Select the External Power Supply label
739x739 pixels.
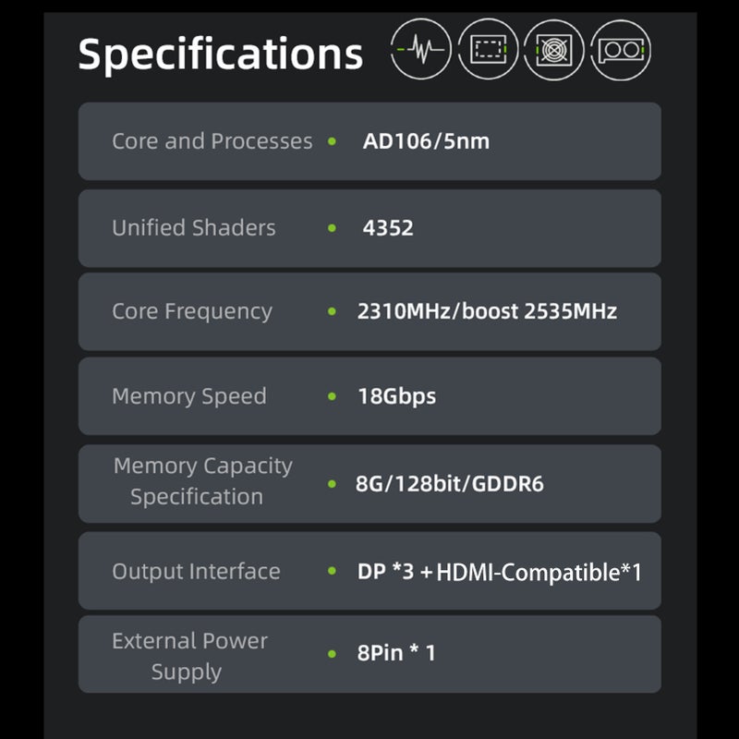tap(189, 656)
